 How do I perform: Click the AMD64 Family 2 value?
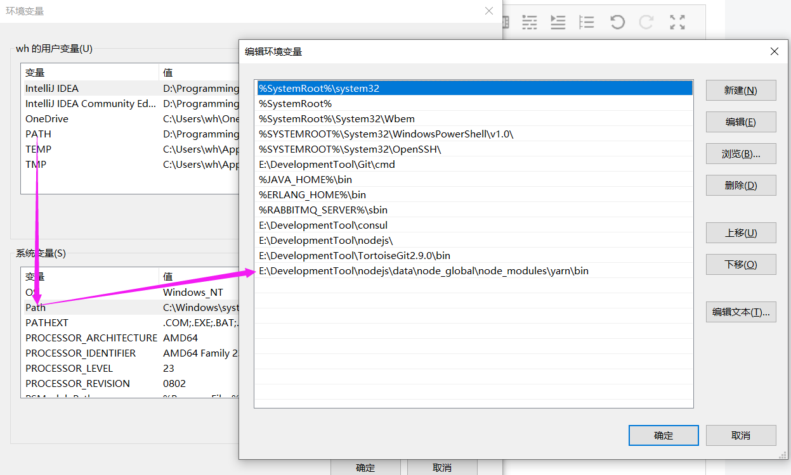click(x=200, y=353)
